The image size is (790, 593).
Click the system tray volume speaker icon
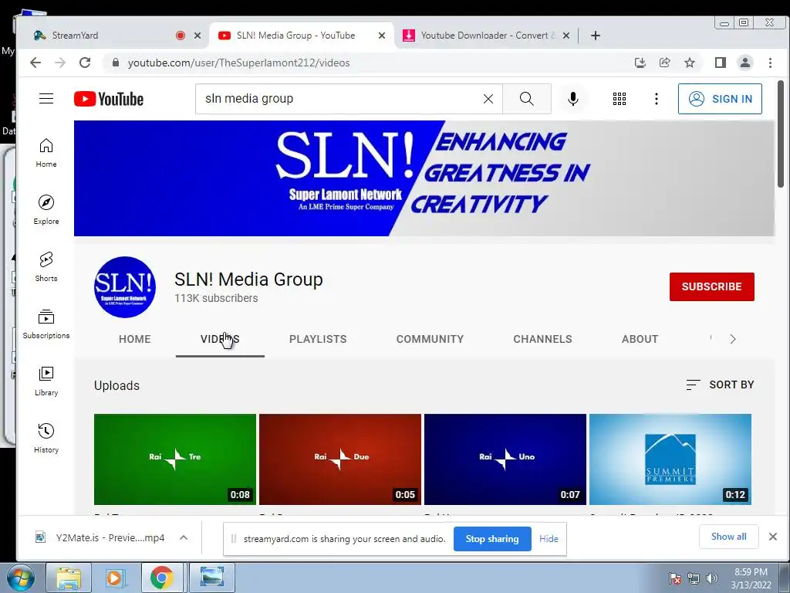[x=711, y=578]
